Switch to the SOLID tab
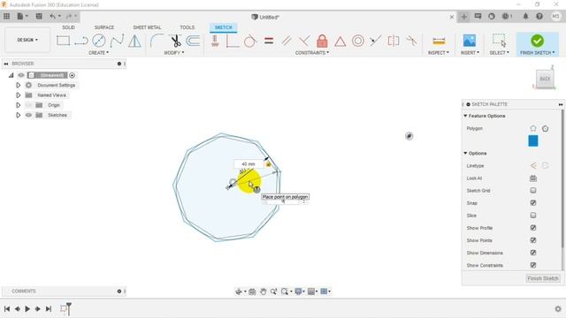Image resolution: width=566 pixels, height=318 pixels. point(68,27)
